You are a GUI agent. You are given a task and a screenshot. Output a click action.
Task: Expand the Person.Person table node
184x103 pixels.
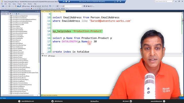(x=9, y=42)
